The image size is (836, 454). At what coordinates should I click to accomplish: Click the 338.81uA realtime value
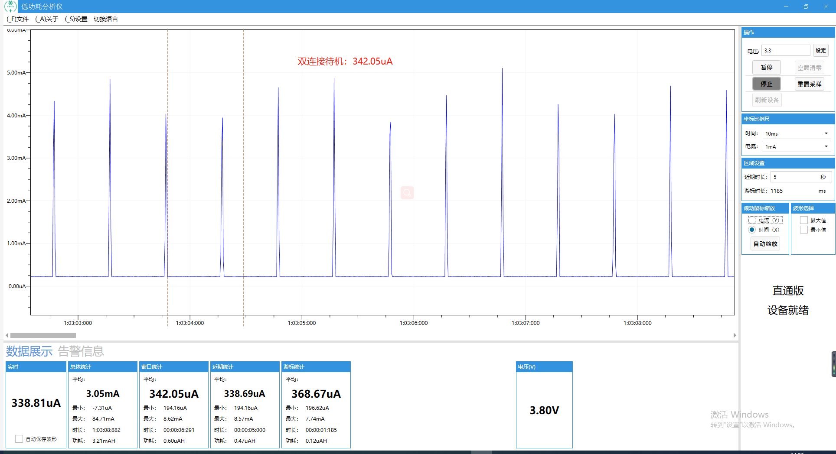(36, 403)
